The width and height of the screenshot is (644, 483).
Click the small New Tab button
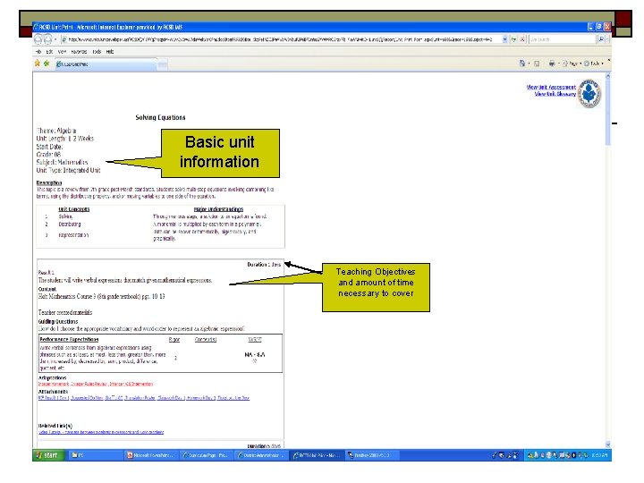point(163,64)
